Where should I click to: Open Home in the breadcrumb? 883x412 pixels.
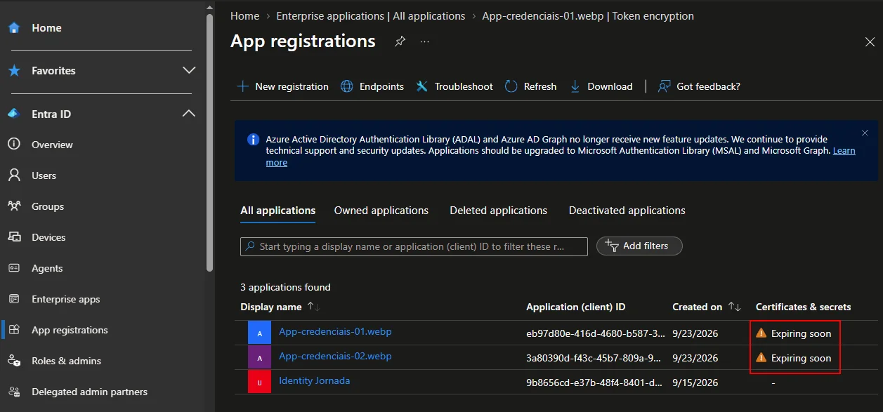tap(244, 16)
